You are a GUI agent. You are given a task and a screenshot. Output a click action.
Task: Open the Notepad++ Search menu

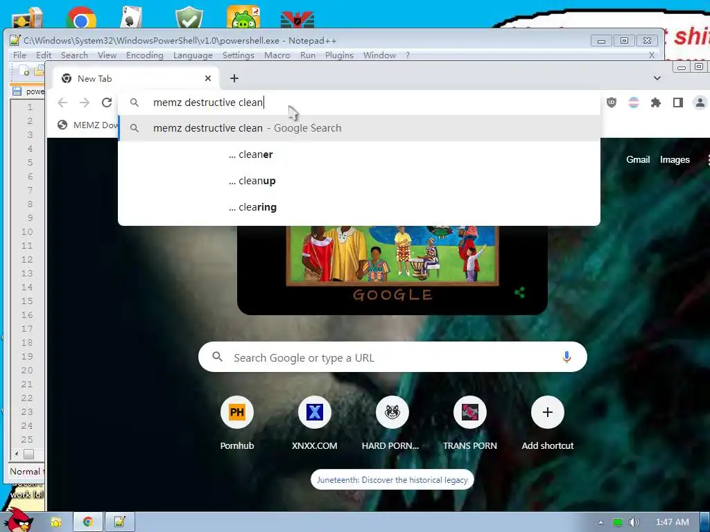tap(74, 55)
